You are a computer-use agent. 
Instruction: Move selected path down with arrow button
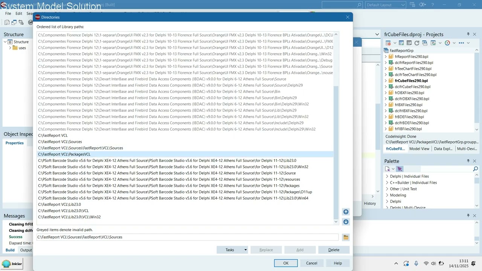[346, 222]
